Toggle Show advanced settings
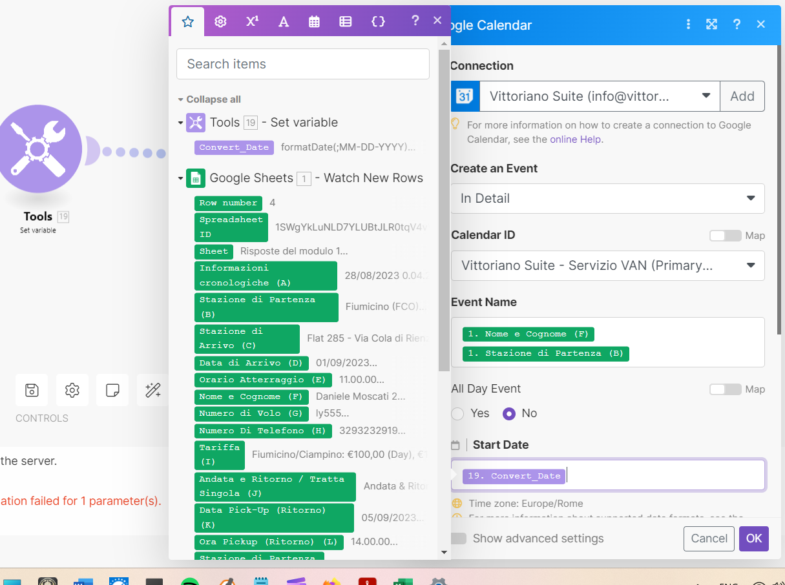The image size is (785, 585). click(460, 539)
